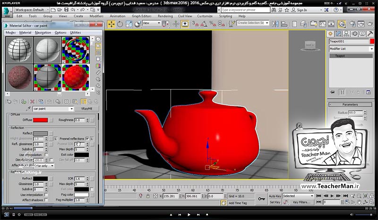Open the Modify command panel tab
The image size is (378, 220).
point(338,33)
